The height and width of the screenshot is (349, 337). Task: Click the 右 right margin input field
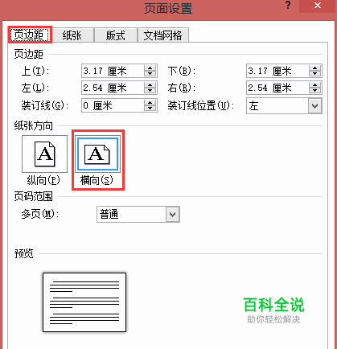tap(277, 88)
